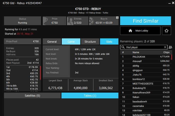Select player sbl4ig in the list

click(x=145, y=66)
